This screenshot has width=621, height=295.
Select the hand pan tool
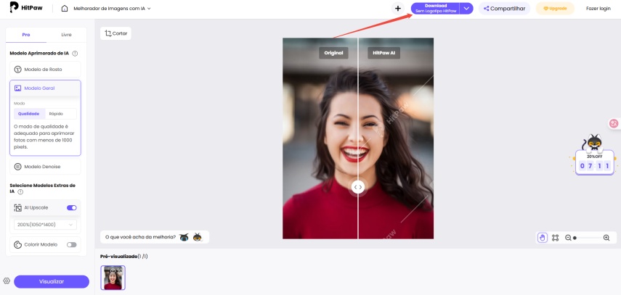pyautogui.click(x=543, y=238)
